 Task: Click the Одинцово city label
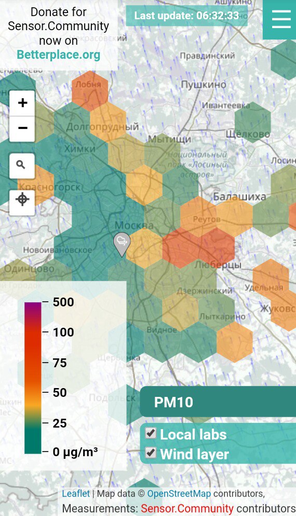click(x=29, y=268)
